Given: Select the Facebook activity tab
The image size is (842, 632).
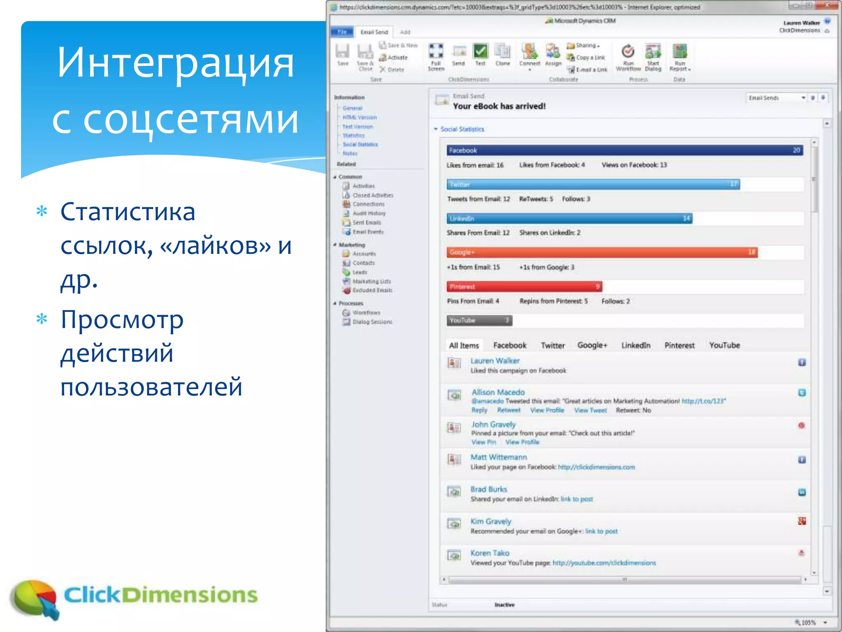Looking at the screenshot, I should tap(510, 346).
